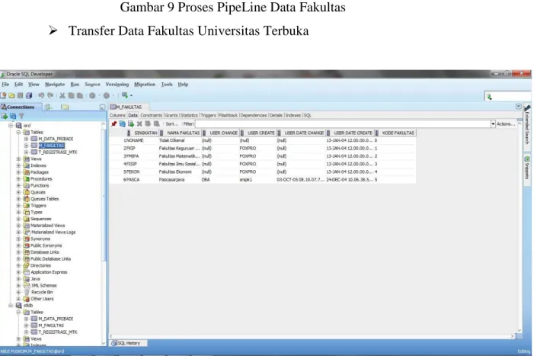
Task: Open the Migration menu
Action: pyautogui.click(x=145, y=85)
